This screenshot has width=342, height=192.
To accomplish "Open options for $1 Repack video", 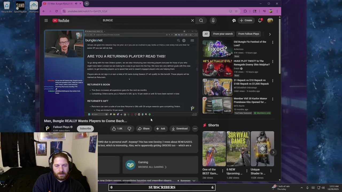I will coord(273,81).
